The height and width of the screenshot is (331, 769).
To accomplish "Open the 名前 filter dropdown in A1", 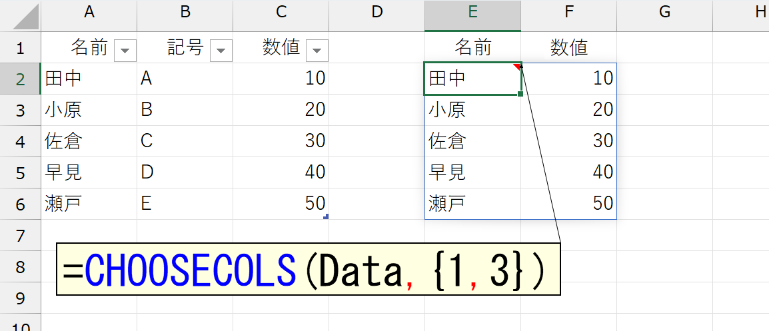I will (x=125, y=51).
